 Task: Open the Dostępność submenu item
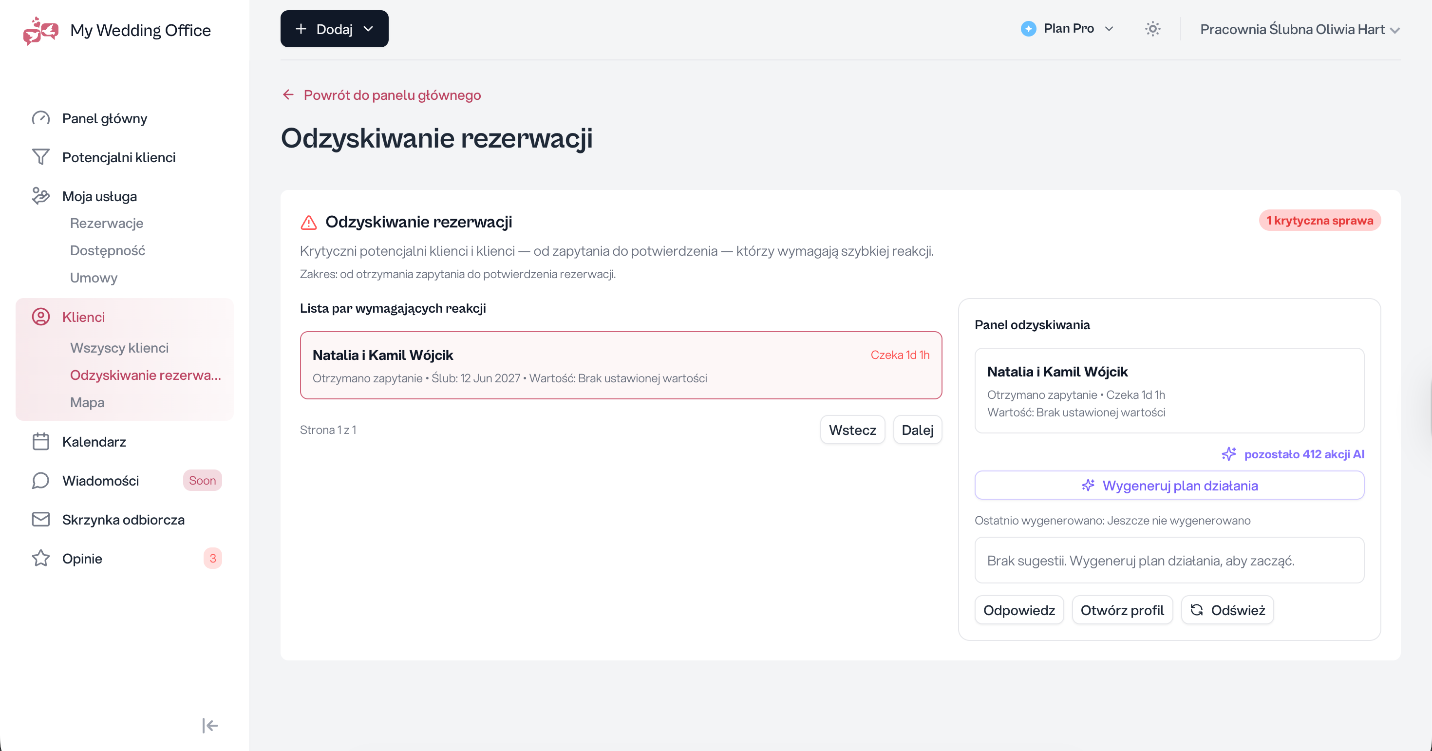(x=108, y=251)
